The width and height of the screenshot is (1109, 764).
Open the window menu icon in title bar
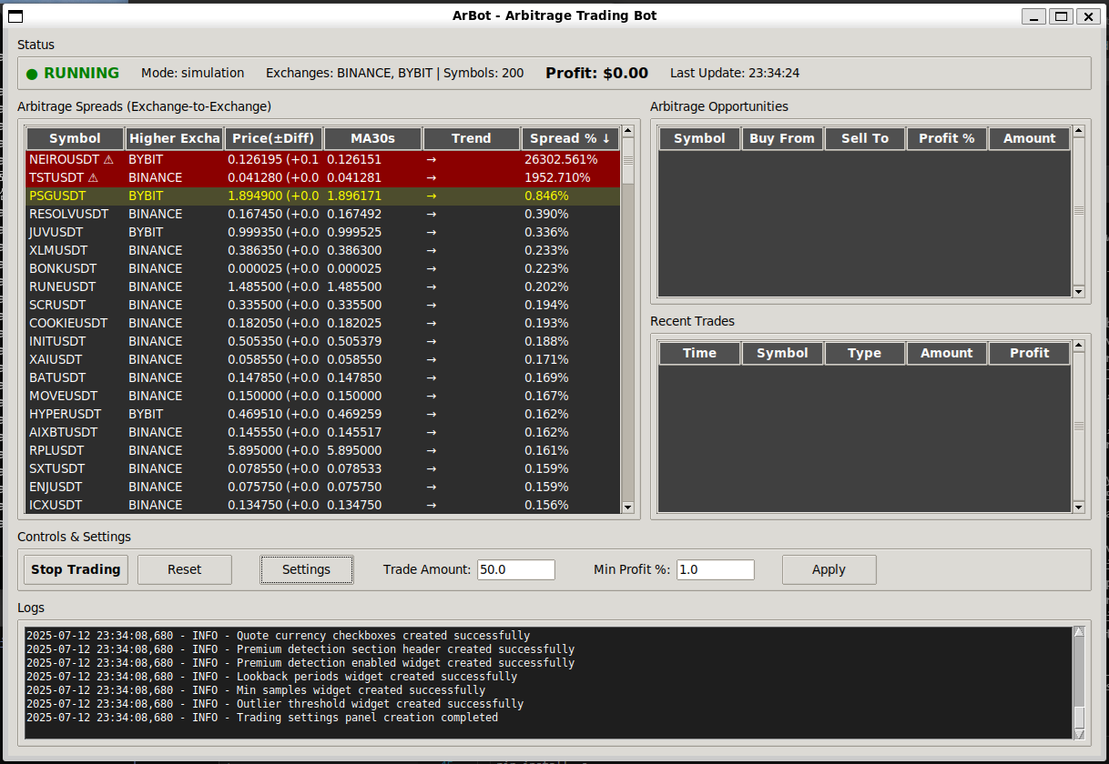point(15,16)
